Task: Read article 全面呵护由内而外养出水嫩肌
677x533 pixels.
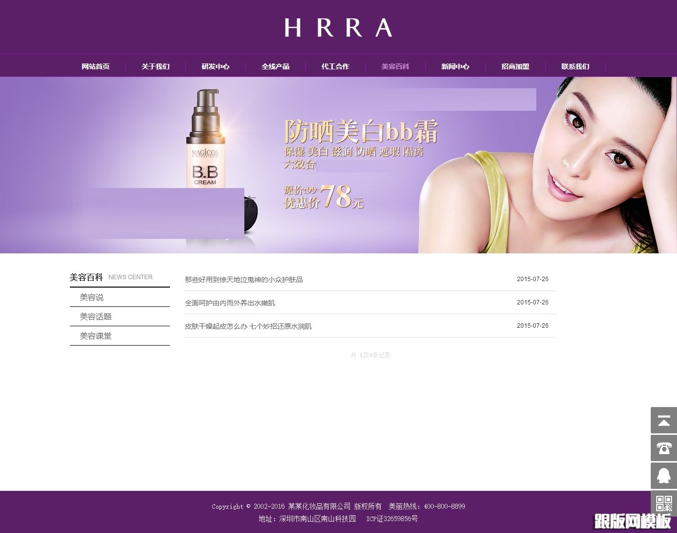Action: pos(230,303)
